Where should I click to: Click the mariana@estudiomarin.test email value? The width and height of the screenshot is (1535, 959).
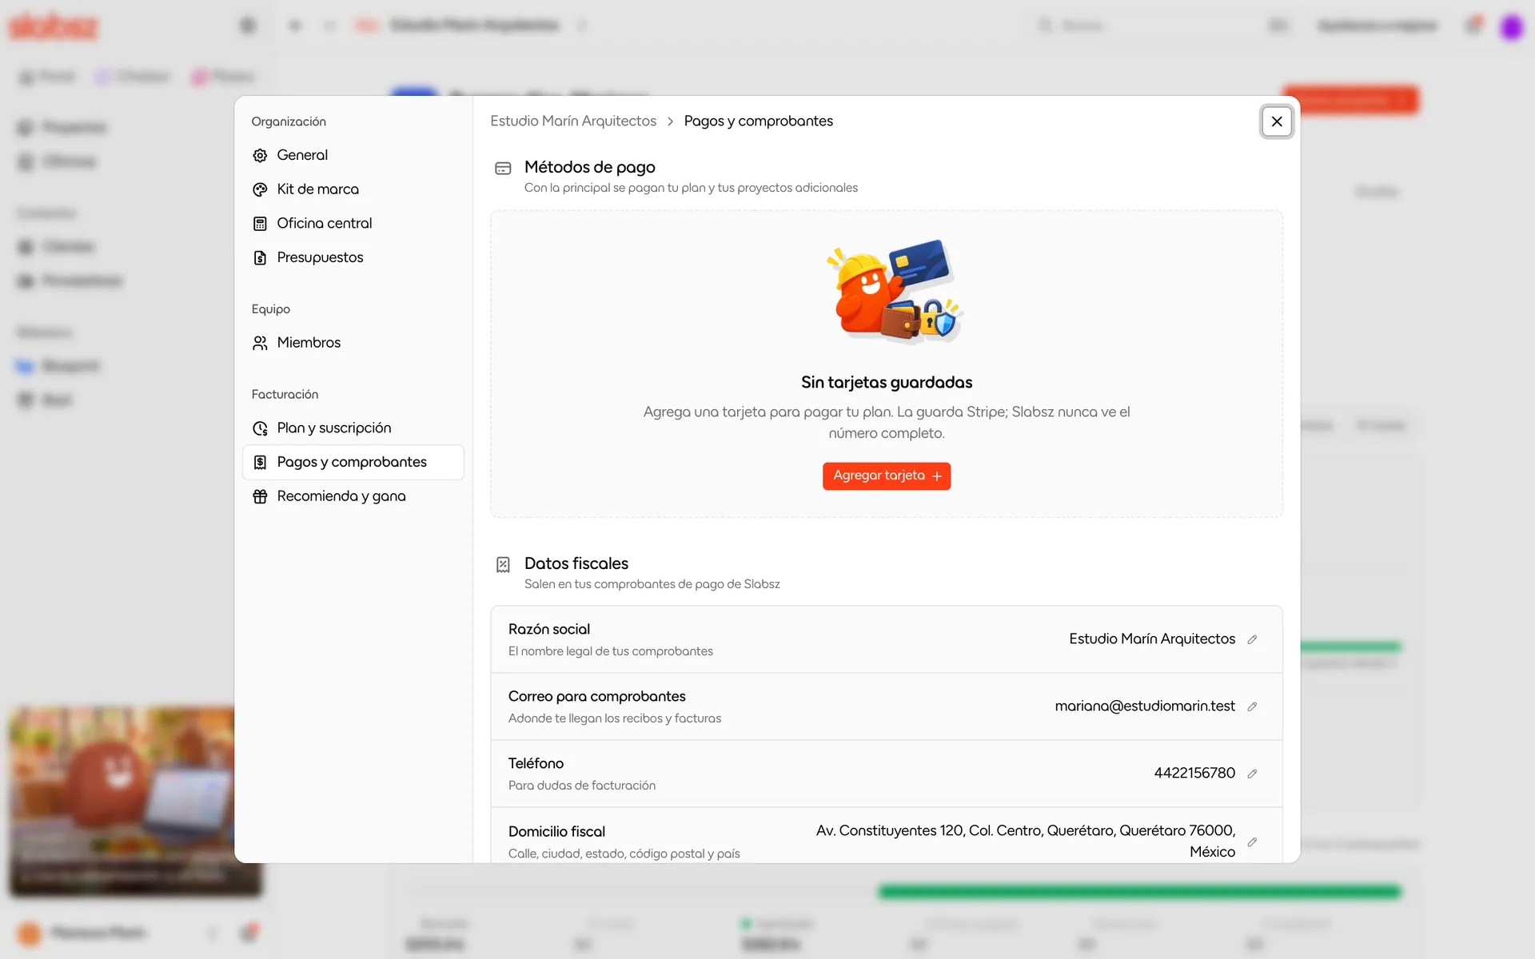tap(1145, 706)
